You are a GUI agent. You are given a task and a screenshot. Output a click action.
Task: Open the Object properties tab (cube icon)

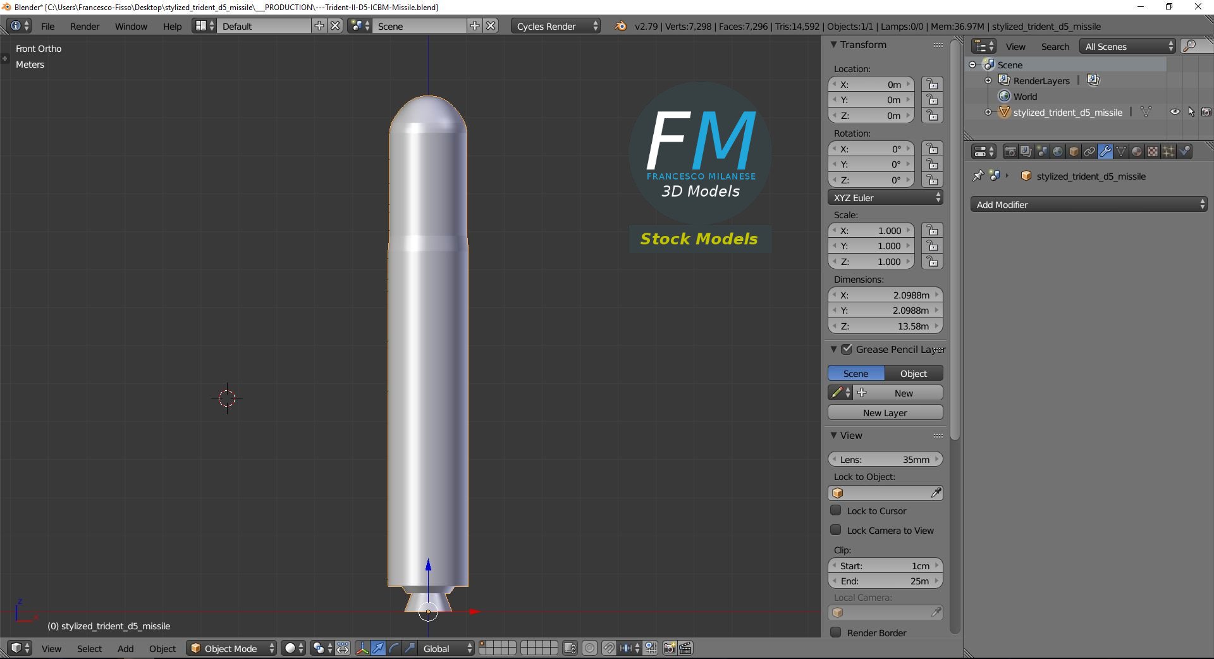[x=1074, y=152]
